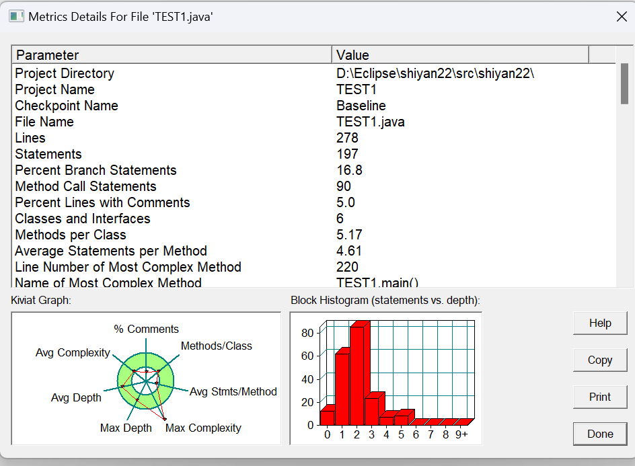Image resolution: width=635 pixels, height=466 pixels.
Task: Click the value TEST1.java
Action: pos(370,122)
